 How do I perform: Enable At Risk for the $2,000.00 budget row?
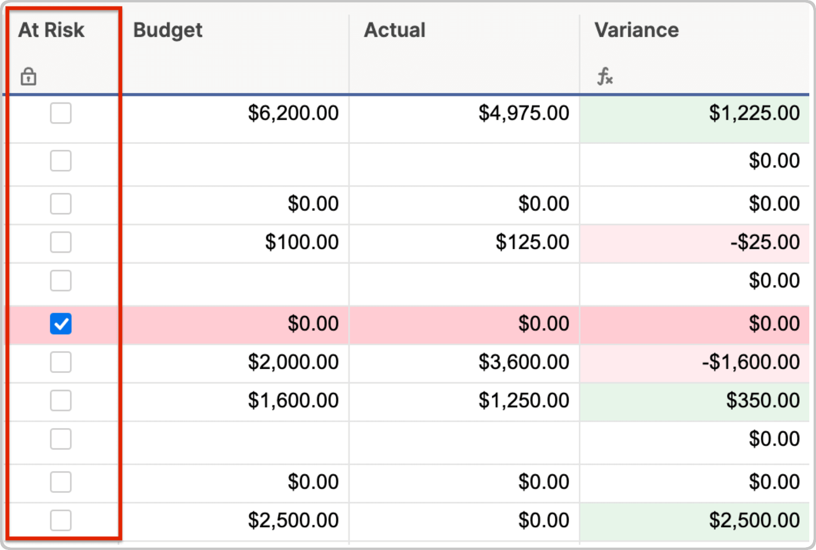point(61,362)
